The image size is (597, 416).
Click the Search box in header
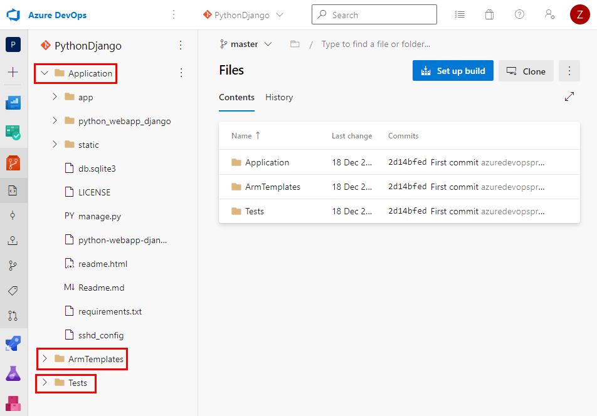point(374,14)
